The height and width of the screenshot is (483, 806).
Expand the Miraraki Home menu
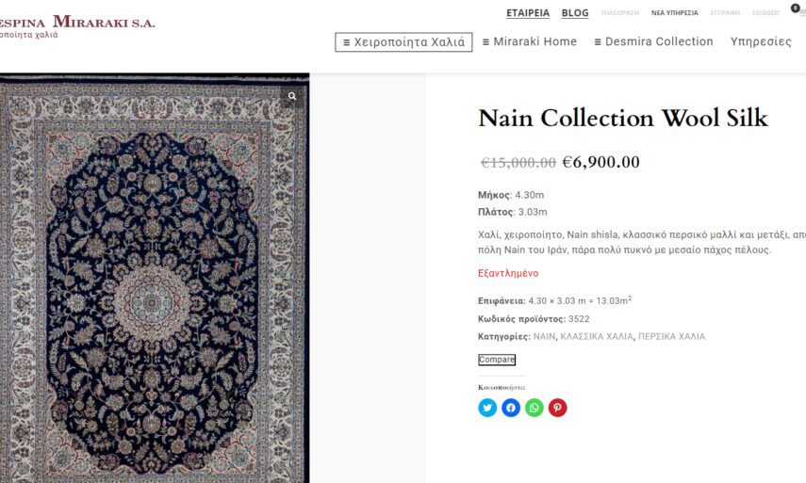coord(529,42)
